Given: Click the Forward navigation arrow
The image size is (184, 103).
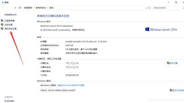Looking at the screenshot, I should [8, 8].
